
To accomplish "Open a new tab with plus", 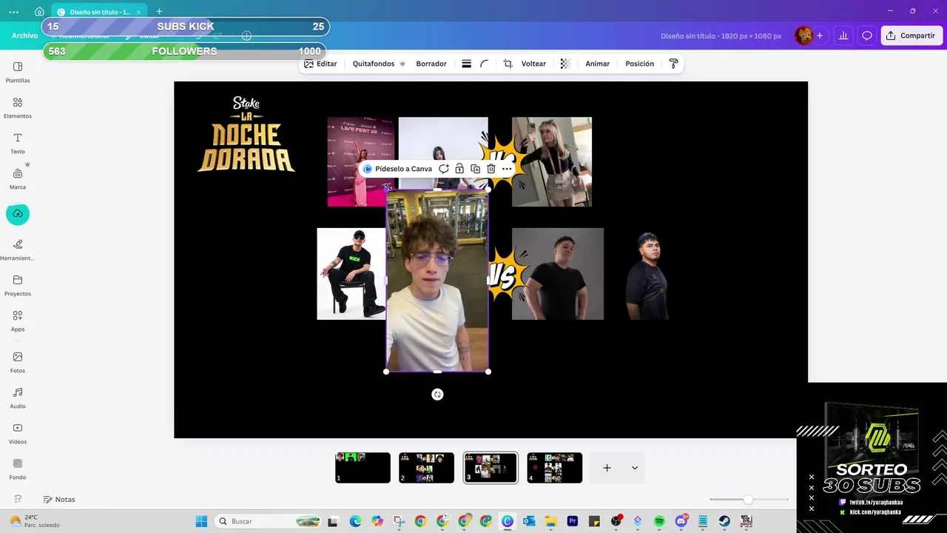I will [x=159, y=12].
